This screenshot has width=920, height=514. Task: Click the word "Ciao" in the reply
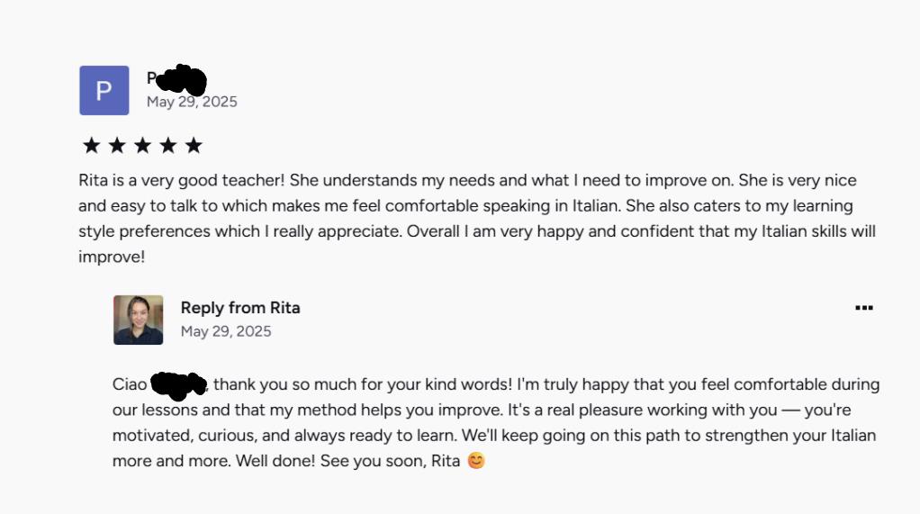click(x=130, y=384)
